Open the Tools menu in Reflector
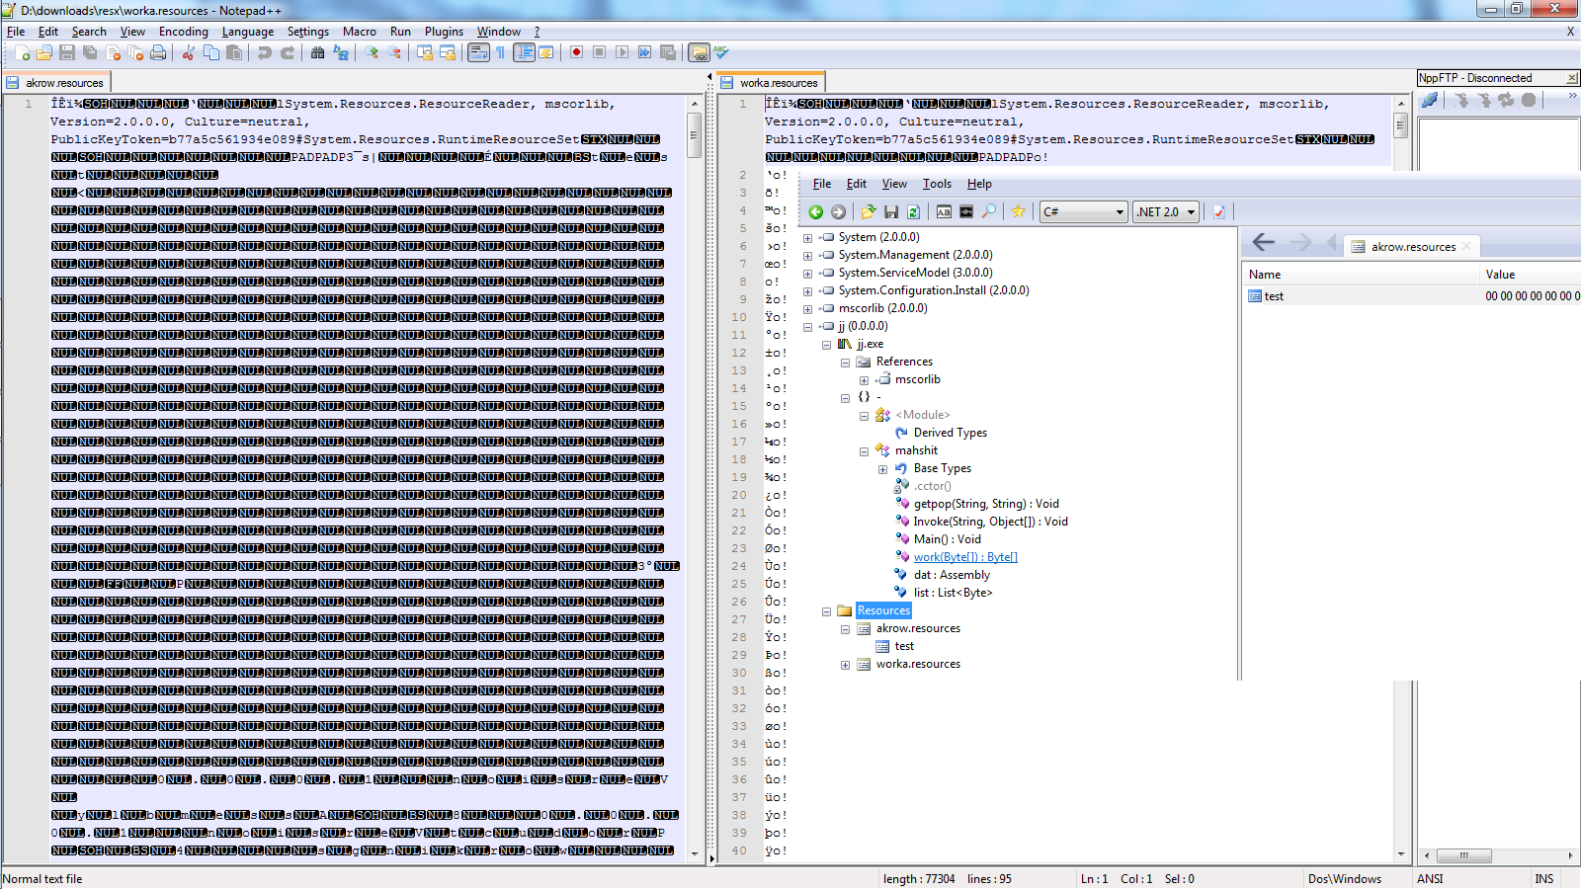Screen dimensions: 1581x889 pos(937,184)
